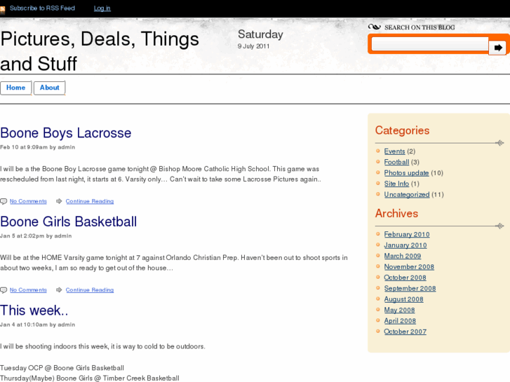The image size is (510, 382).
Task: Select the Photos update category
Action: (407, 173)
